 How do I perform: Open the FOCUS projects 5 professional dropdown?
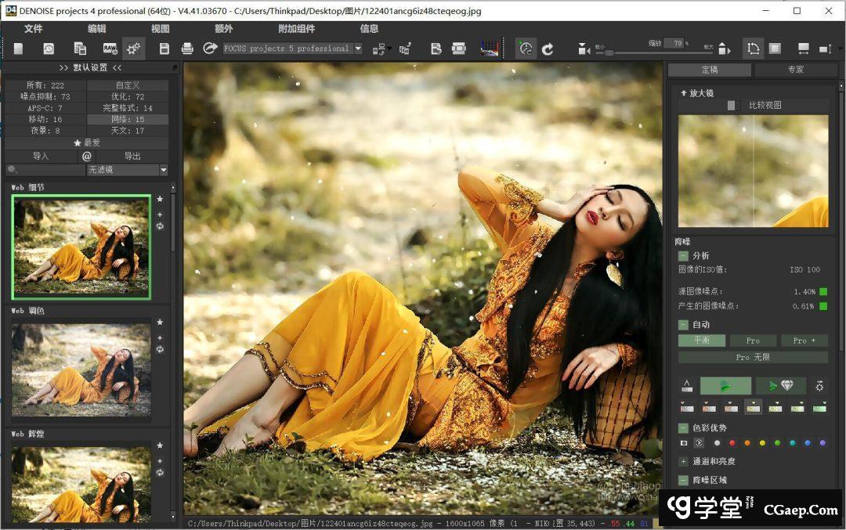pyautogui.click(x=358, y=49)
